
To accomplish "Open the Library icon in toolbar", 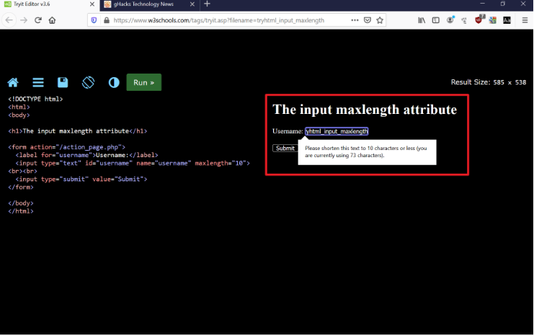I will 422,20.
